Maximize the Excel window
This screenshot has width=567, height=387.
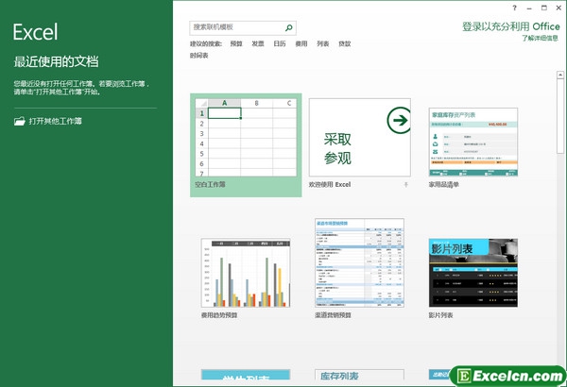[544, 8]
